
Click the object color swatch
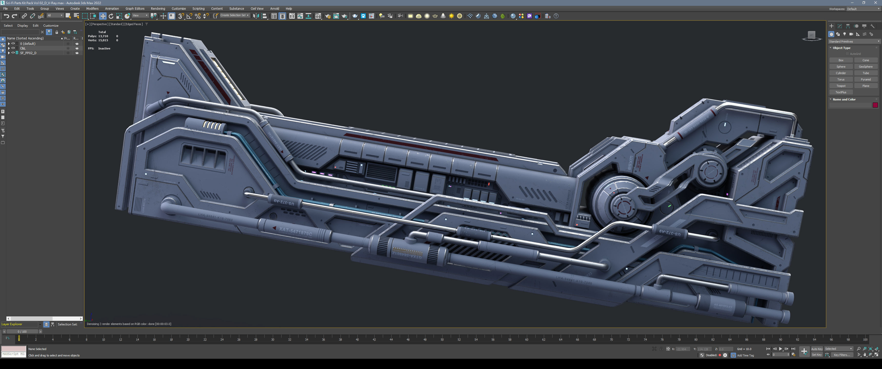click(875, 105)
